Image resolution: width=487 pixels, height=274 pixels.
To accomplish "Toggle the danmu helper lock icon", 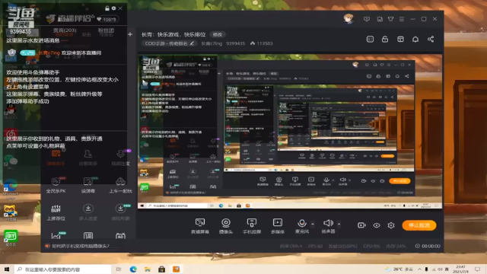I will click(x=107, y=8).
